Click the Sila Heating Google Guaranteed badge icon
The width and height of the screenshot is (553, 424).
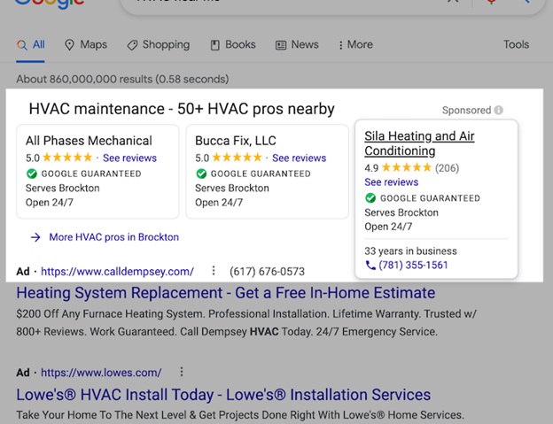(x=370, y=198)
